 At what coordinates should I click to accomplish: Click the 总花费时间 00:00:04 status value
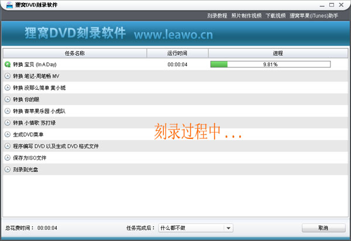coord(47,228)
